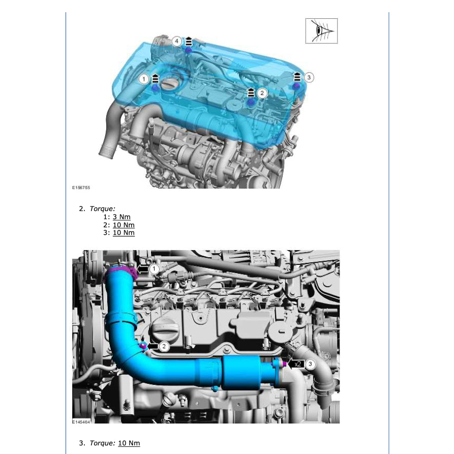Image resolution: width=454 pixels, height=454 pixels.
Task: Open the 10 Nm link for item 2
Action: tap(124, 225)
